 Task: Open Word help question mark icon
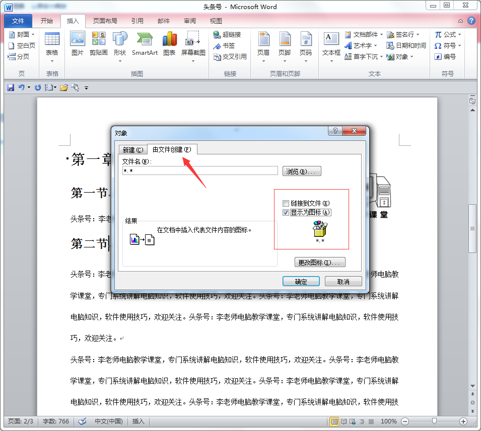point(471,21)
